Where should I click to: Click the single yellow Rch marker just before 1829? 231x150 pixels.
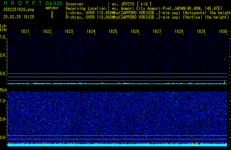click(192, 145)
